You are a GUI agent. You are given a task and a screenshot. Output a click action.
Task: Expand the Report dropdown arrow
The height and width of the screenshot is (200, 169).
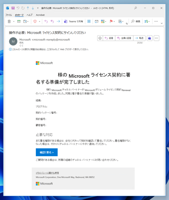(40, 22)
